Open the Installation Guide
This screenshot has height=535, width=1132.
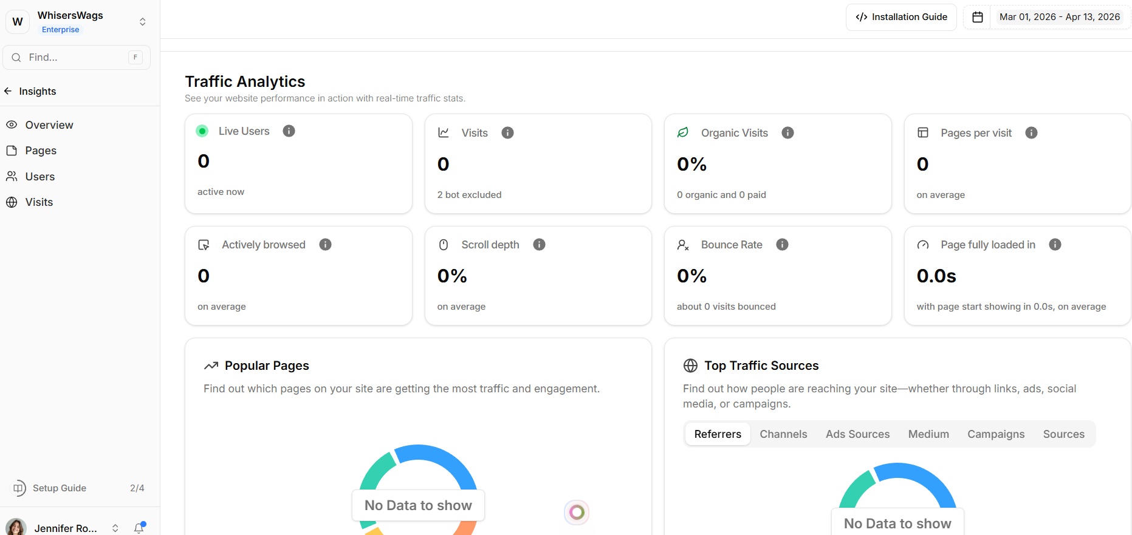[x=901, y=17]
